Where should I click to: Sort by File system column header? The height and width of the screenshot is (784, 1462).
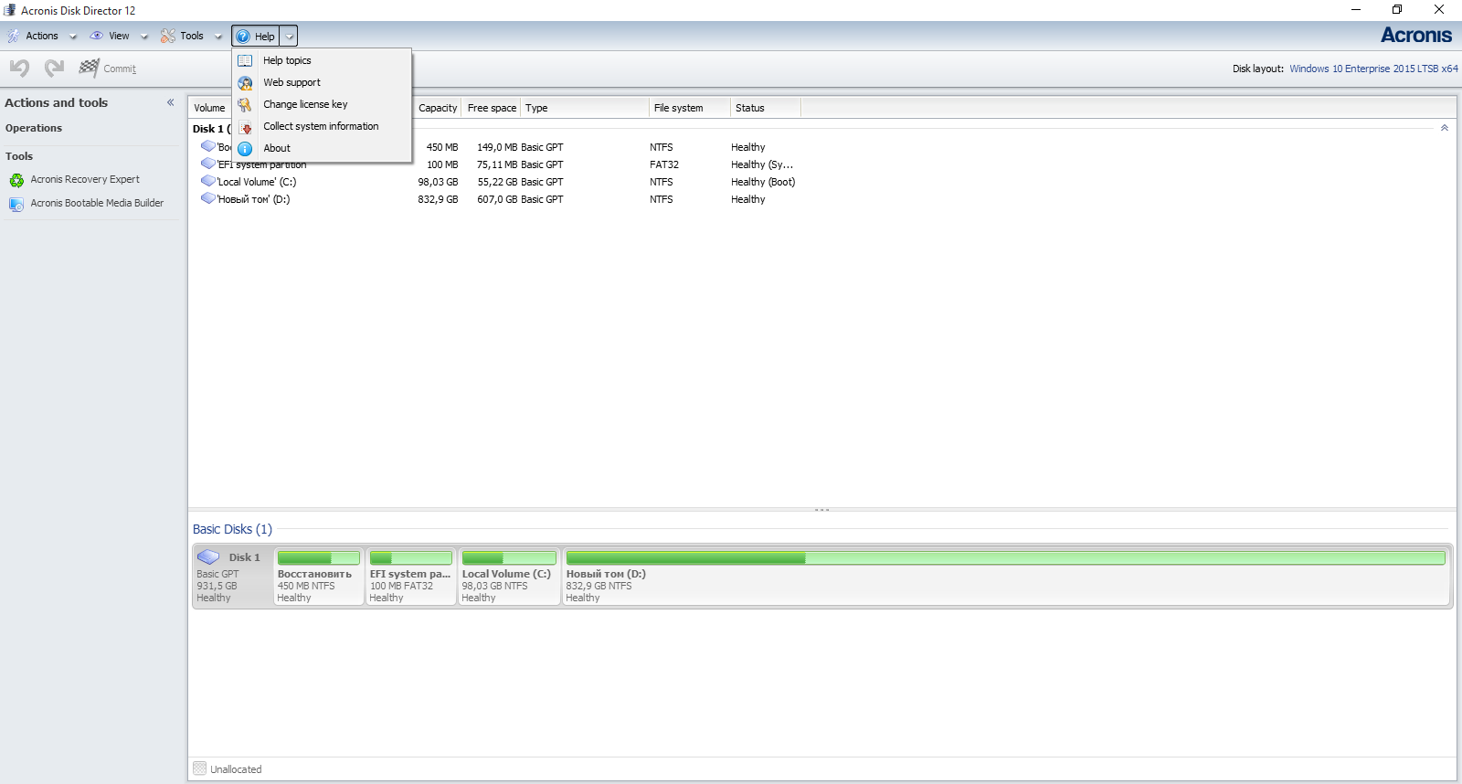(690, 108)
